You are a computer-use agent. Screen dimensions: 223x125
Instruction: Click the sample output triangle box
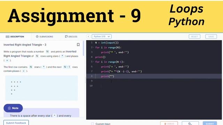pos(41,88)
